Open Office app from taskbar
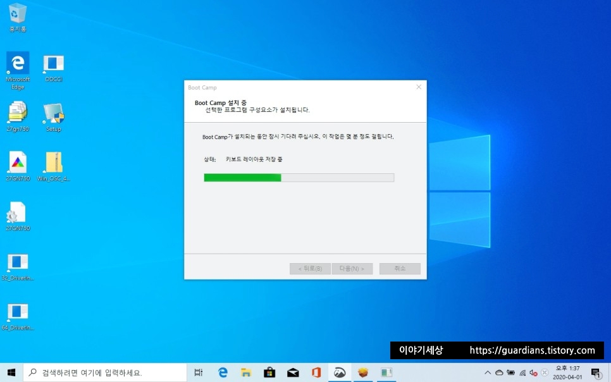Image resolution: width=611 pixels, height=382 pixels. pyautogui.click(x=316, y=373)
